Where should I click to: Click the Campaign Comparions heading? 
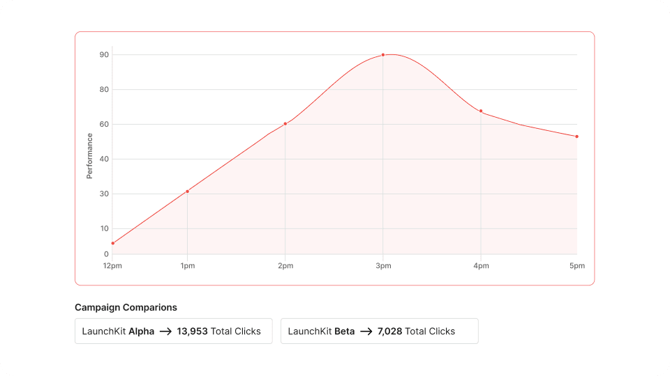point(126,307)
